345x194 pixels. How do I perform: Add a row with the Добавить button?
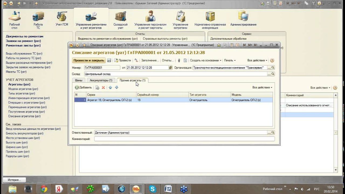[x=84, y=87]
